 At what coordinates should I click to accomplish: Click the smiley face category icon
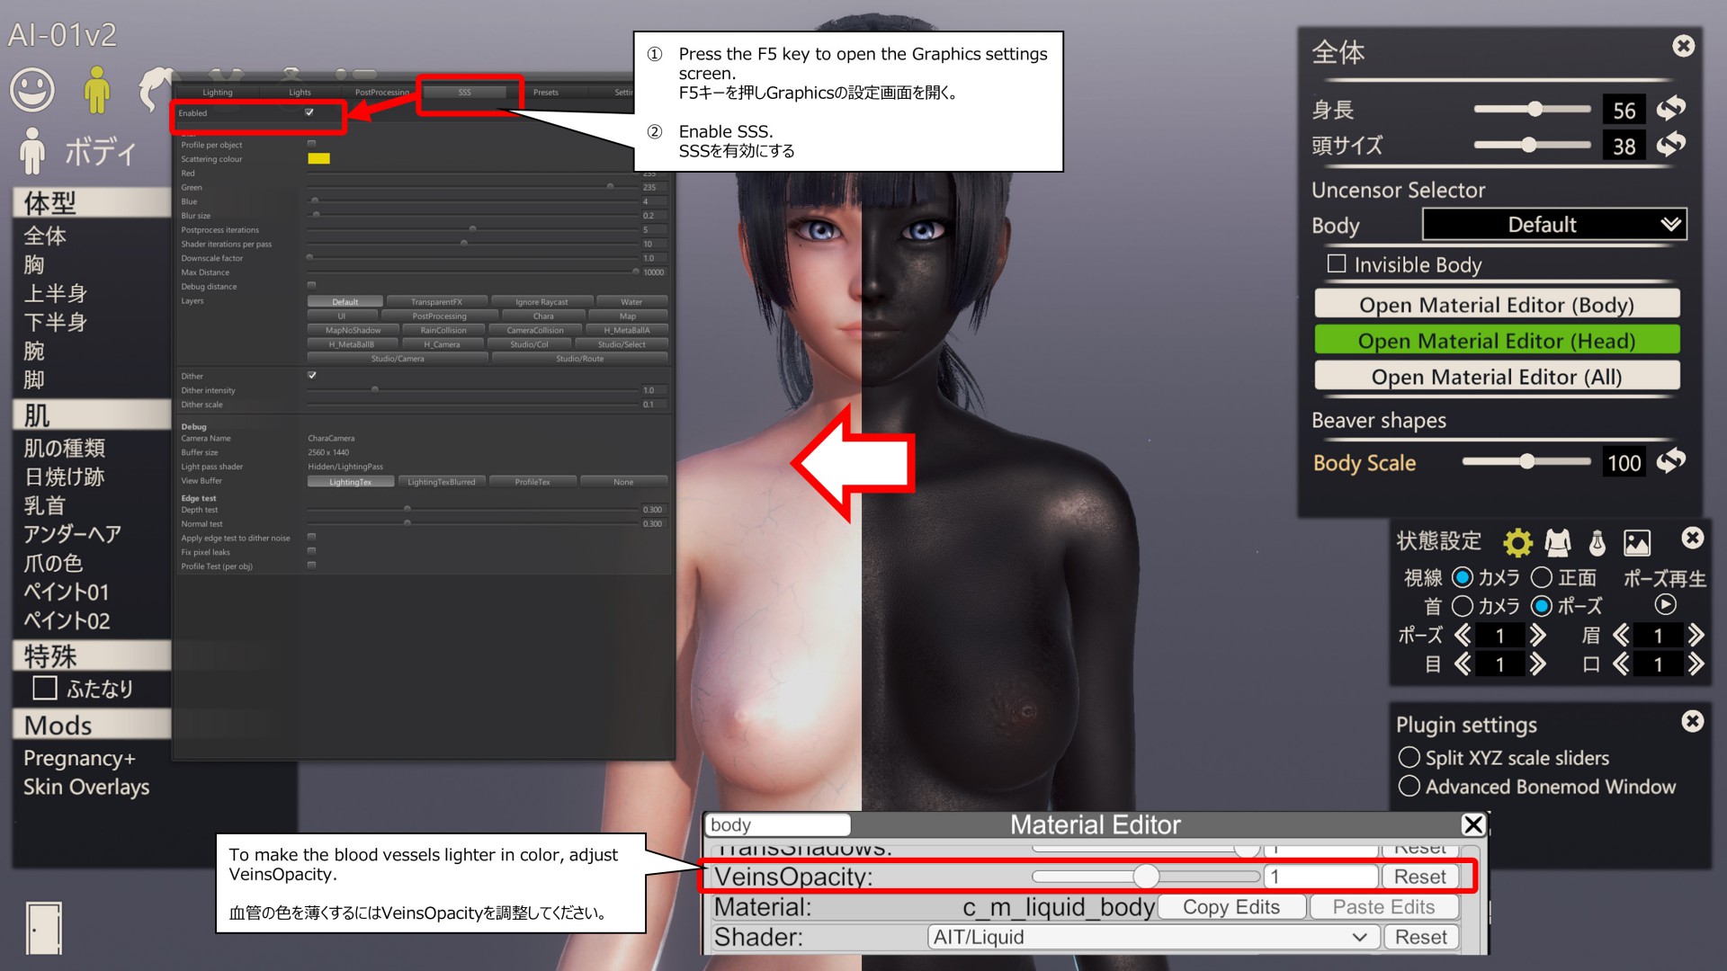(x=32, y=91)
